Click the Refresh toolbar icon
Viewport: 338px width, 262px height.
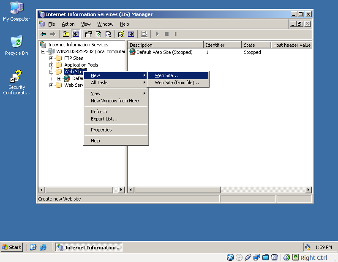98,34
